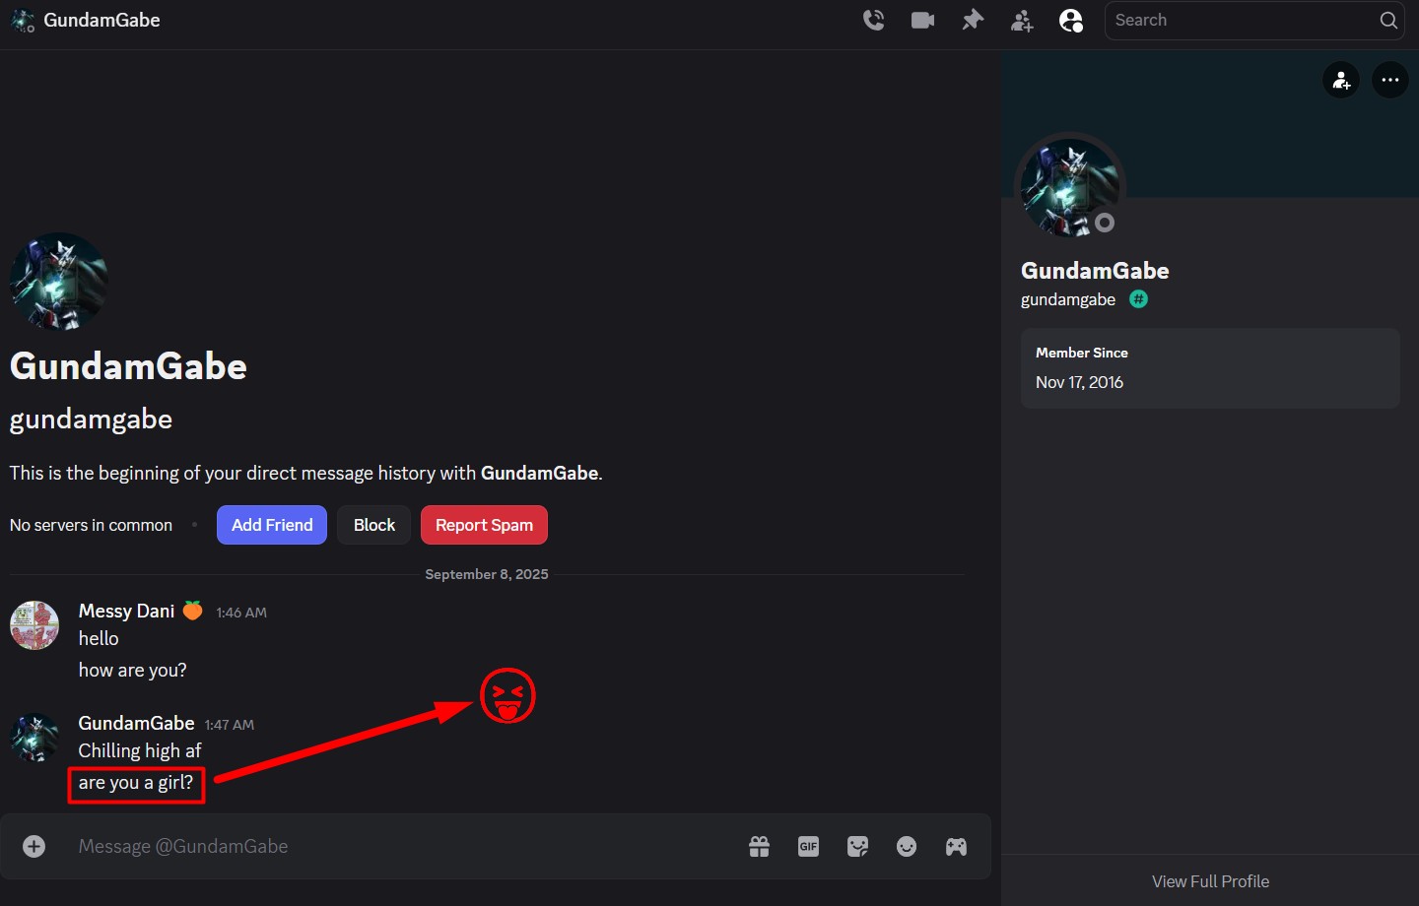1419x906 pixels.
Task: Click the green hashtag badge beside gundamgabe
Action: click(x=1138, y=299)
